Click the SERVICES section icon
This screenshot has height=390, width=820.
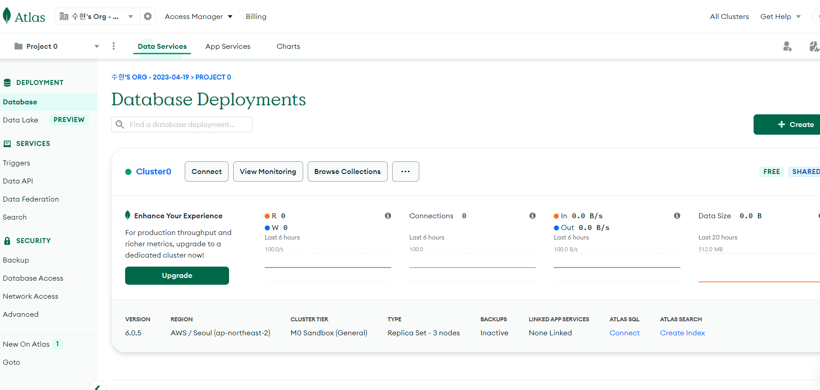coord(7,144)
